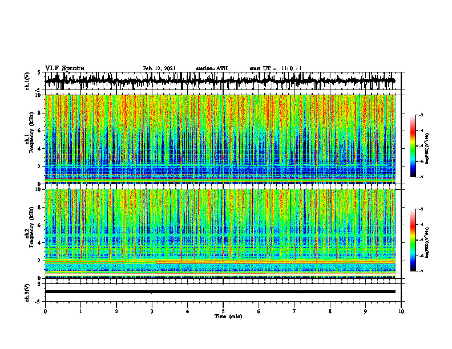Select the 'Time (min)' axis title
This screenshot has width=452, height=349.
228,316
